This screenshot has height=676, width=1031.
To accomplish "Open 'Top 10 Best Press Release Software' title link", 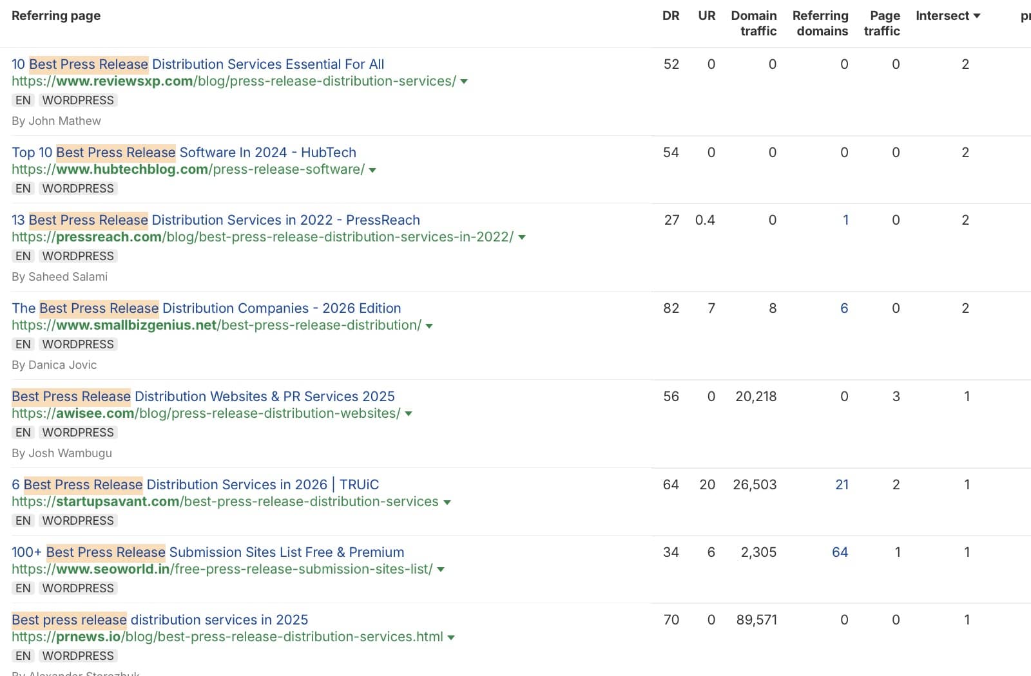I will (x=184, y=153).
